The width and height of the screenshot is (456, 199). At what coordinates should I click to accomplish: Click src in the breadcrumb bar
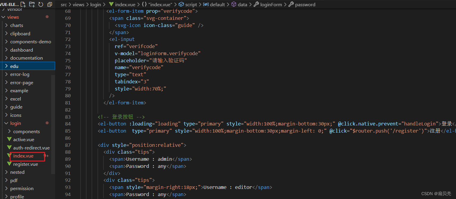pyautogui.click(x=63, y=4)
